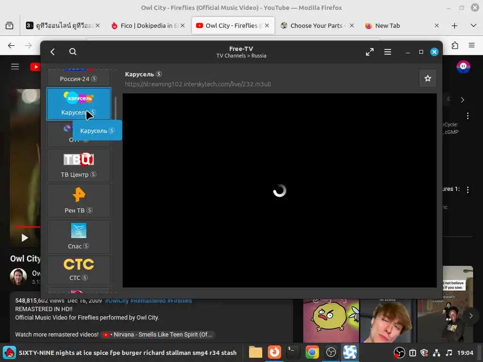Open options for eCycle cGMP video
The image size is (483, 362).
[x=467, y=116]
